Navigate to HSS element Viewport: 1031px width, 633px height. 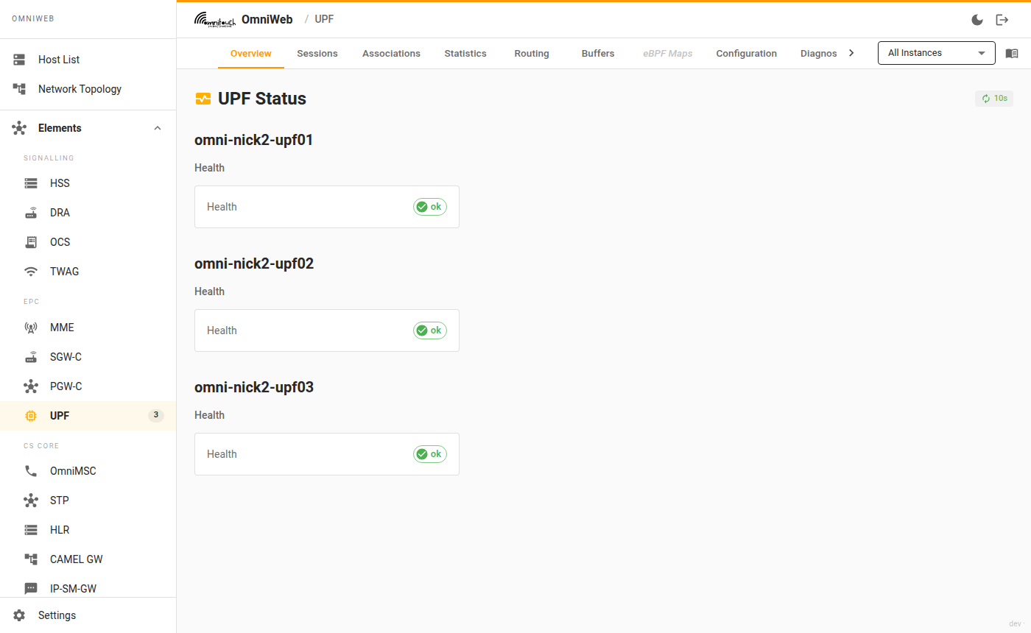(x=88, y=183)
